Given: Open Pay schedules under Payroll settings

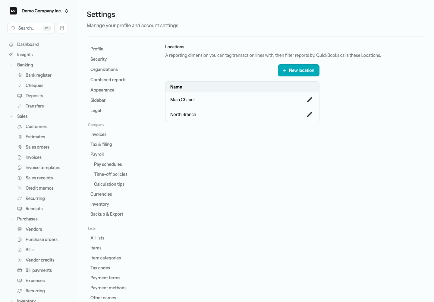Looking at the screenshot, I should click(108, 164).
